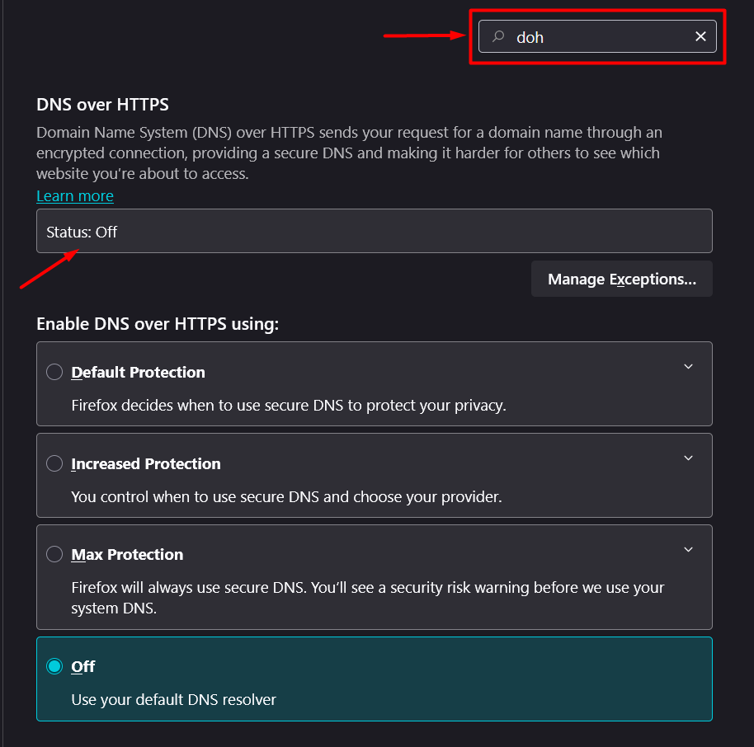The width and height of the screenshot is (754, 747).
Task: Click 'Firefox decides when to use secure DNS' text
Action: pyautogui.click(x=288, y=406)
